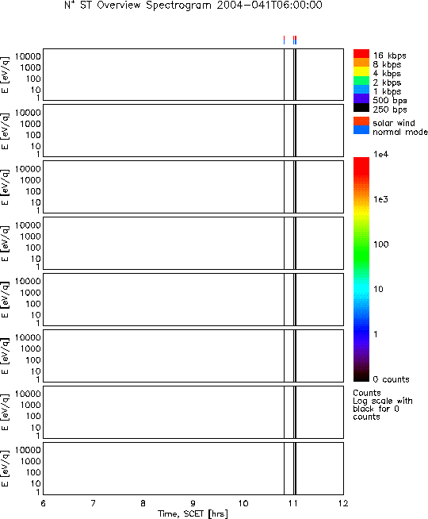Click the blue 1 kbps legend swatch
The height and width of the screenshot is (519, 428).
coord(361,90)
